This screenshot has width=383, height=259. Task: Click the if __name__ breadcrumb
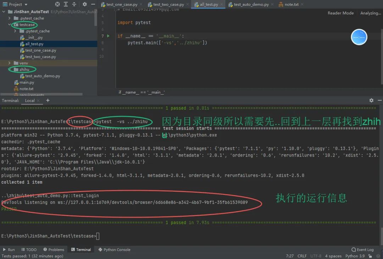click(x=141, y=92)
